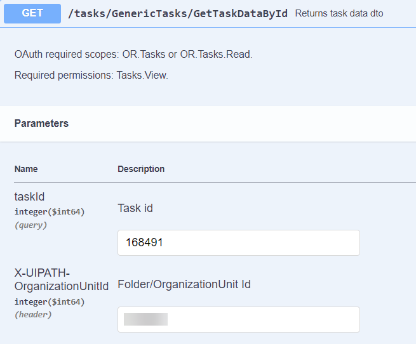
Task: Click the blurred value in the OrganizationUnit field
Action: point(145,319)
